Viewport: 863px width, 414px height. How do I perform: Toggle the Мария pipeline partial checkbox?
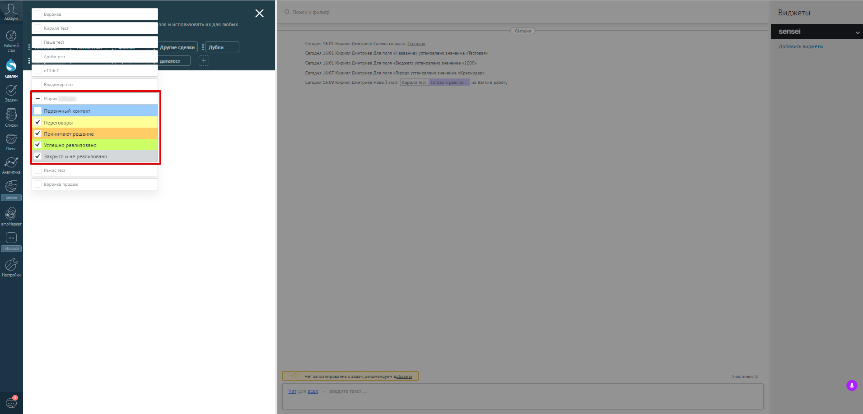(x=38, y=98)
